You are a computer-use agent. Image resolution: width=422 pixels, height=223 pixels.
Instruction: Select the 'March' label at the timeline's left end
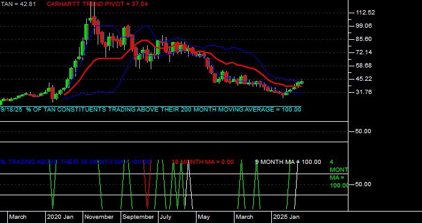click(x=17, y=217)
